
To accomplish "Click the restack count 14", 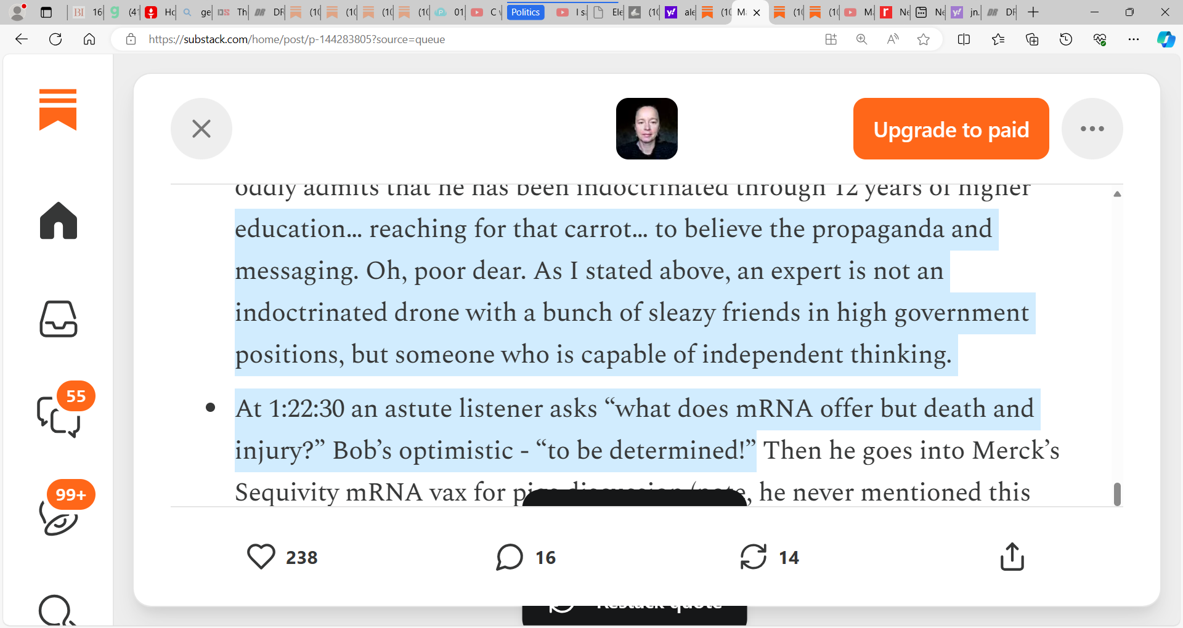I will (x=789, y=558).
